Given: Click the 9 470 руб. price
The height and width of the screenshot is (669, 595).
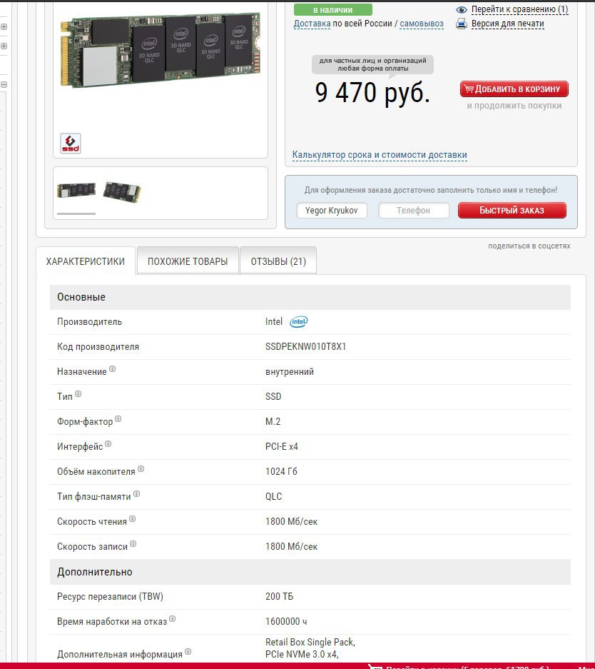Looking at the screenshot, I should pyautogui.click(x=372, y=93).
